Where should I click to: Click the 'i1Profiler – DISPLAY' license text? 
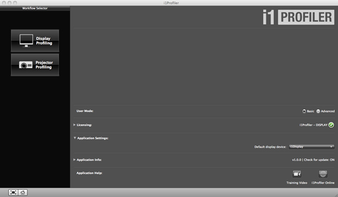point(313,125)
